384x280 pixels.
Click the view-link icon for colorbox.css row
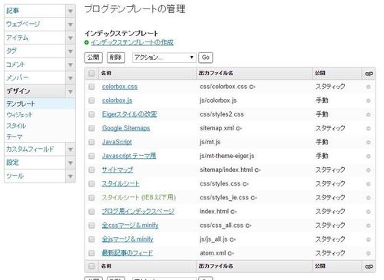(x=368, y=87)
